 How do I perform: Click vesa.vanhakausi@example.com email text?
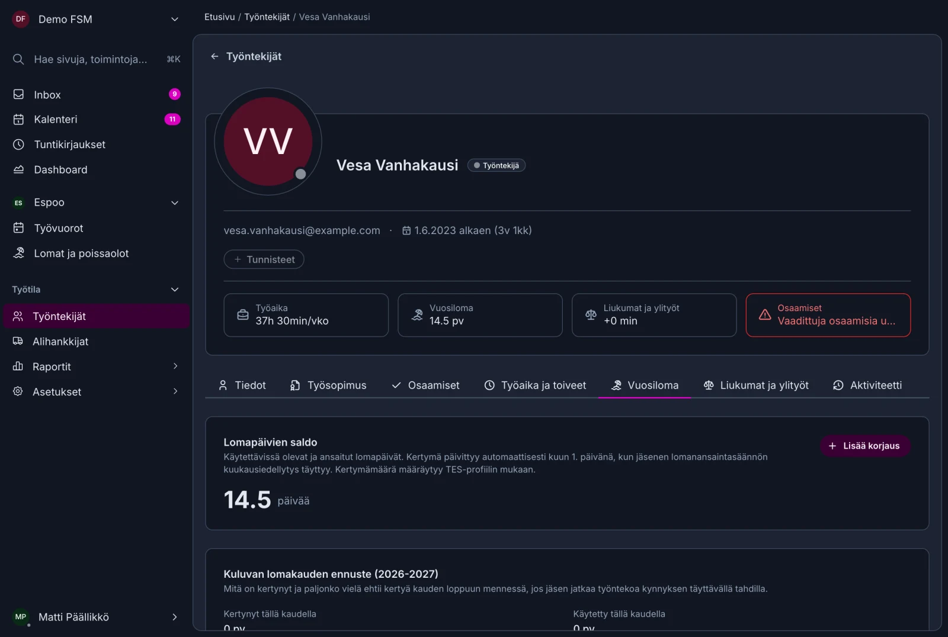[302, 231]
